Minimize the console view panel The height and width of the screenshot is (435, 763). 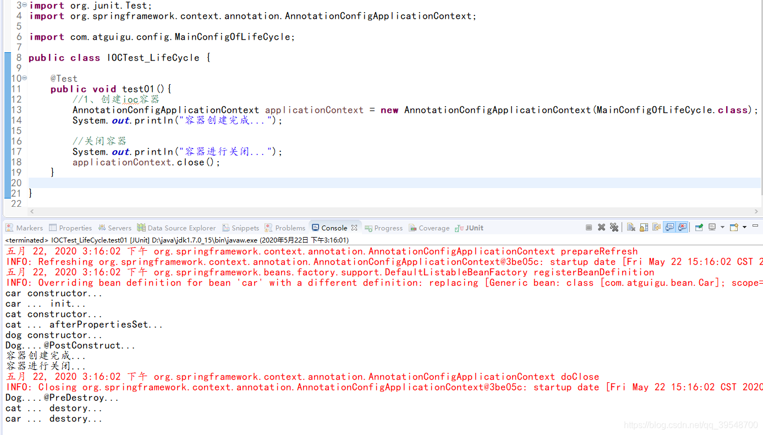(x=755, y=225)
